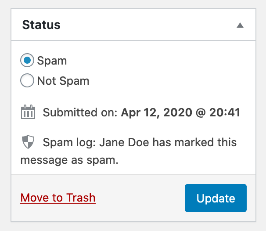The width and height of the screenshot is (266, 231).
Task: Choose the "Not Spam" label text
Action: click(x=63, y=81)
